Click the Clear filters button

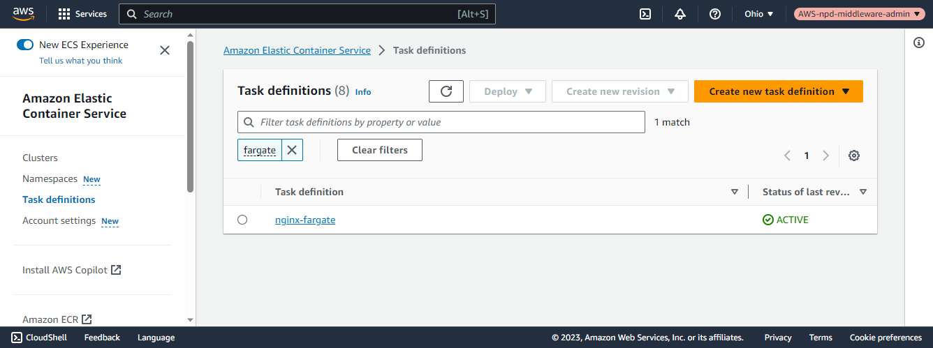click(x=379, y=150)
